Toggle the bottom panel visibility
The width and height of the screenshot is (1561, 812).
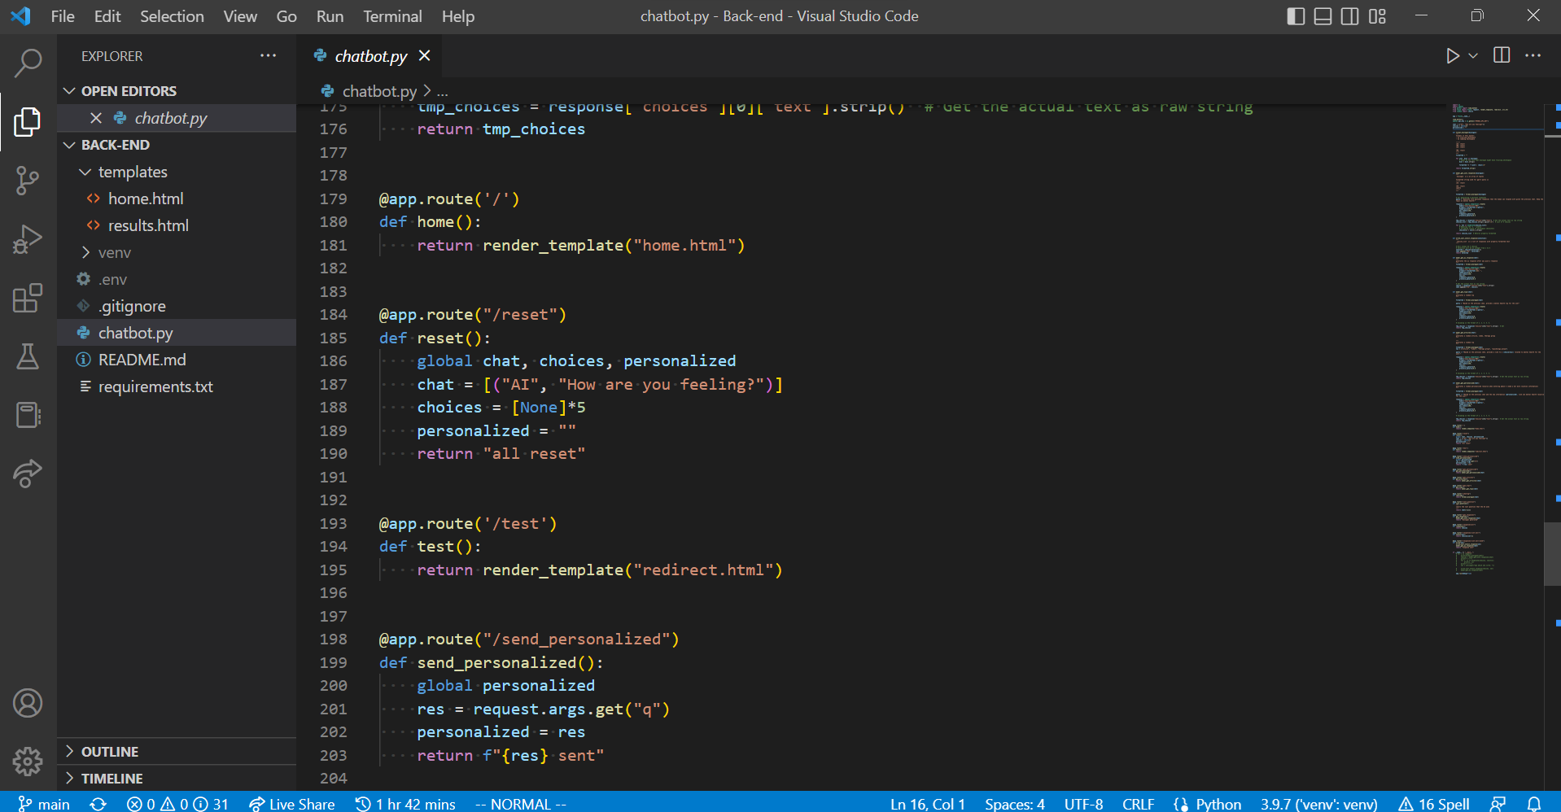point(1323,16)
